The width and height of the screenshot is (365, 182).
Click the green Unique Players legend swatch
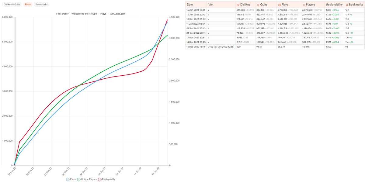coord(79,179)
